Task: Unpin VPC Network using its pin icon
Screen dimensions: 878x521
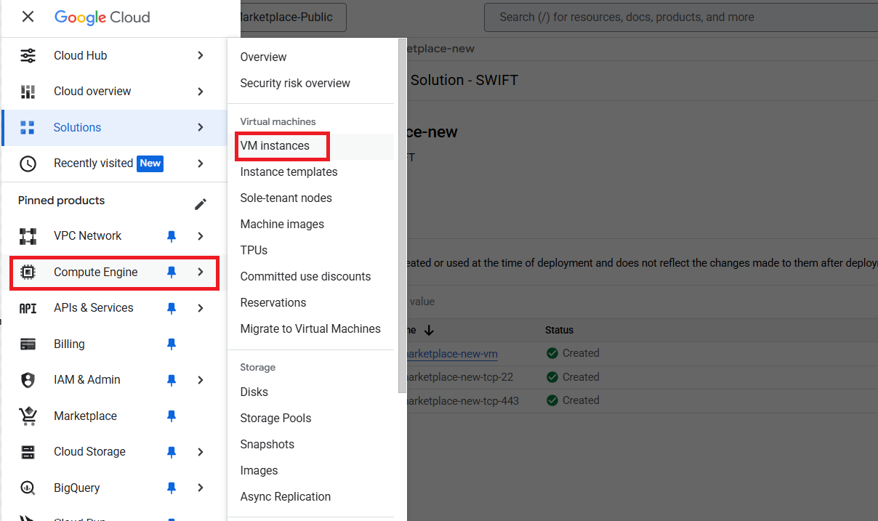Action: click(x=172, y=236)
